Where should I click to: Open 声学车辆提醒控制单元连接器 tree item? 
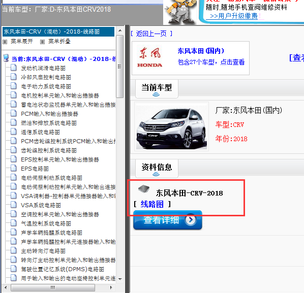pyautogui.click(x=68, y=242)
